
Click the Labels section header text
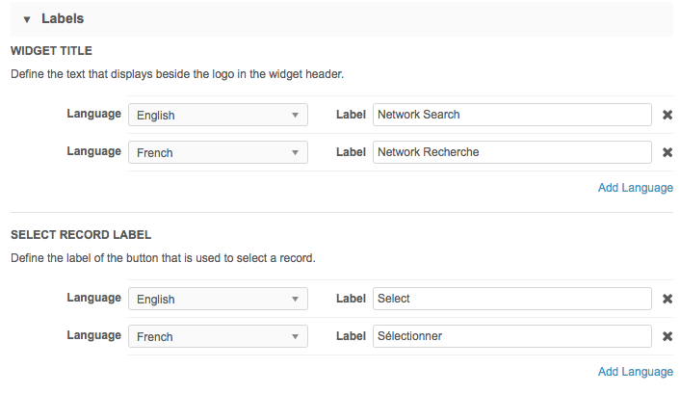coord(63,18)
